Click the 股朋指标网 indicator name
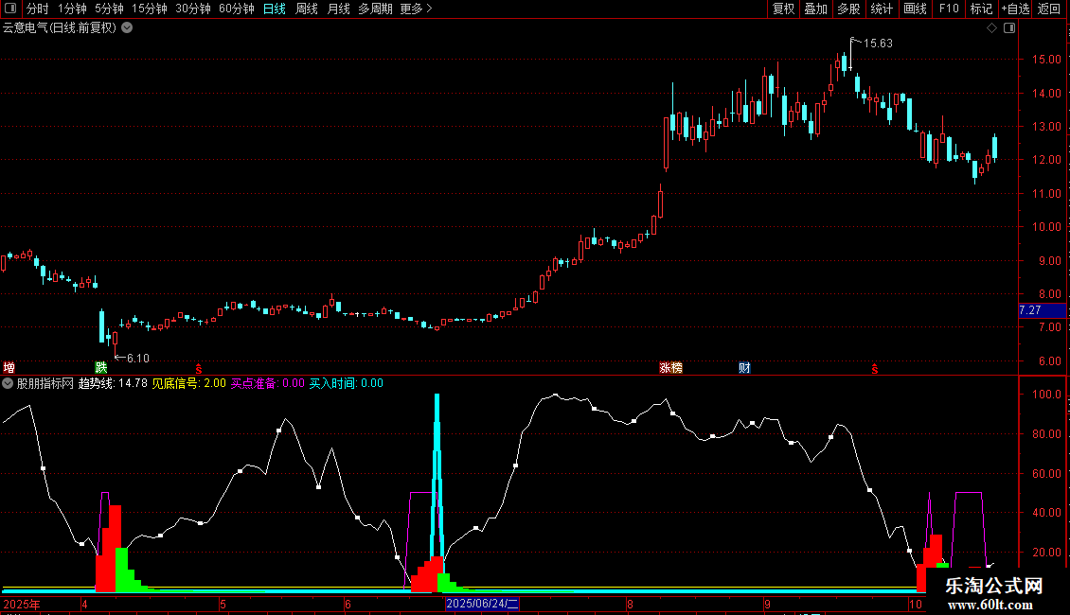The width and height of the screenshot is (1070, 615). point(45,384)
